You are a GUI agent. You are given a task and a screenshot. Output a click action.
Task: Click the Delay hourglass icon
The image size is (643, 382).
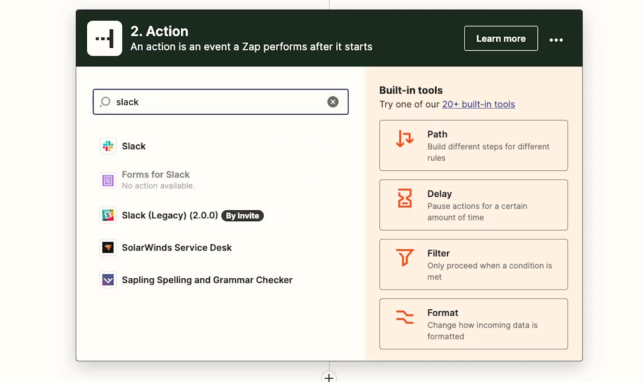405,198
